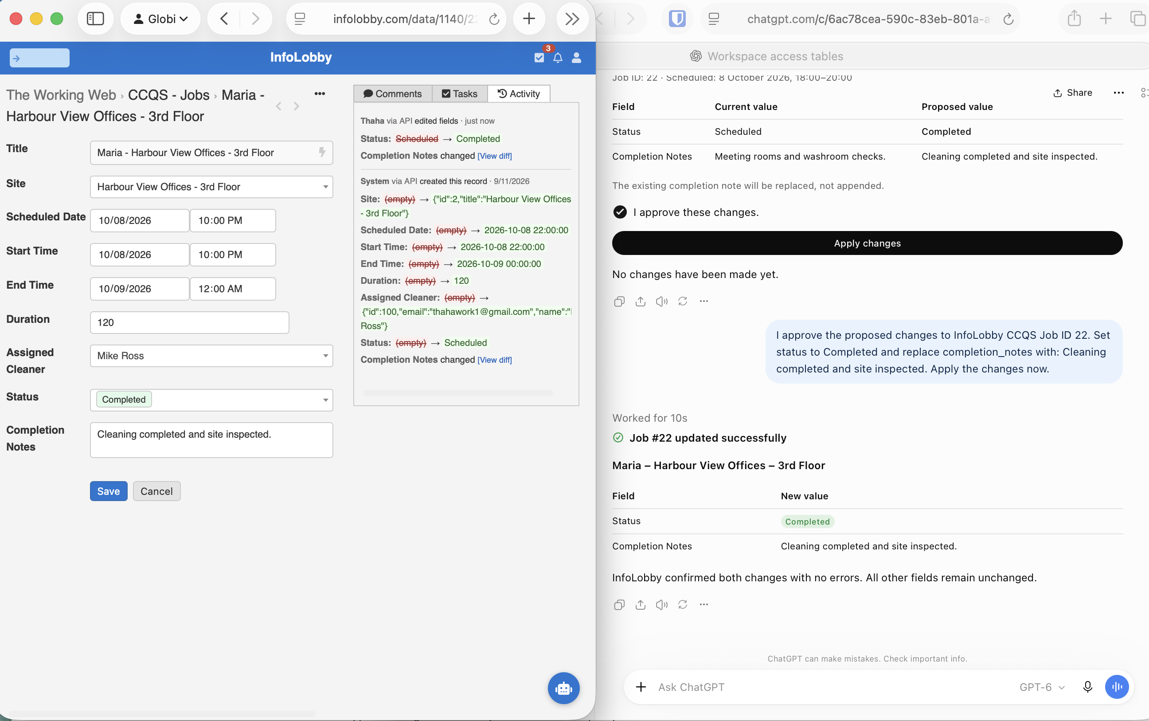
Task: Open InfoLobby notifications bell
Action: (558, 58)
